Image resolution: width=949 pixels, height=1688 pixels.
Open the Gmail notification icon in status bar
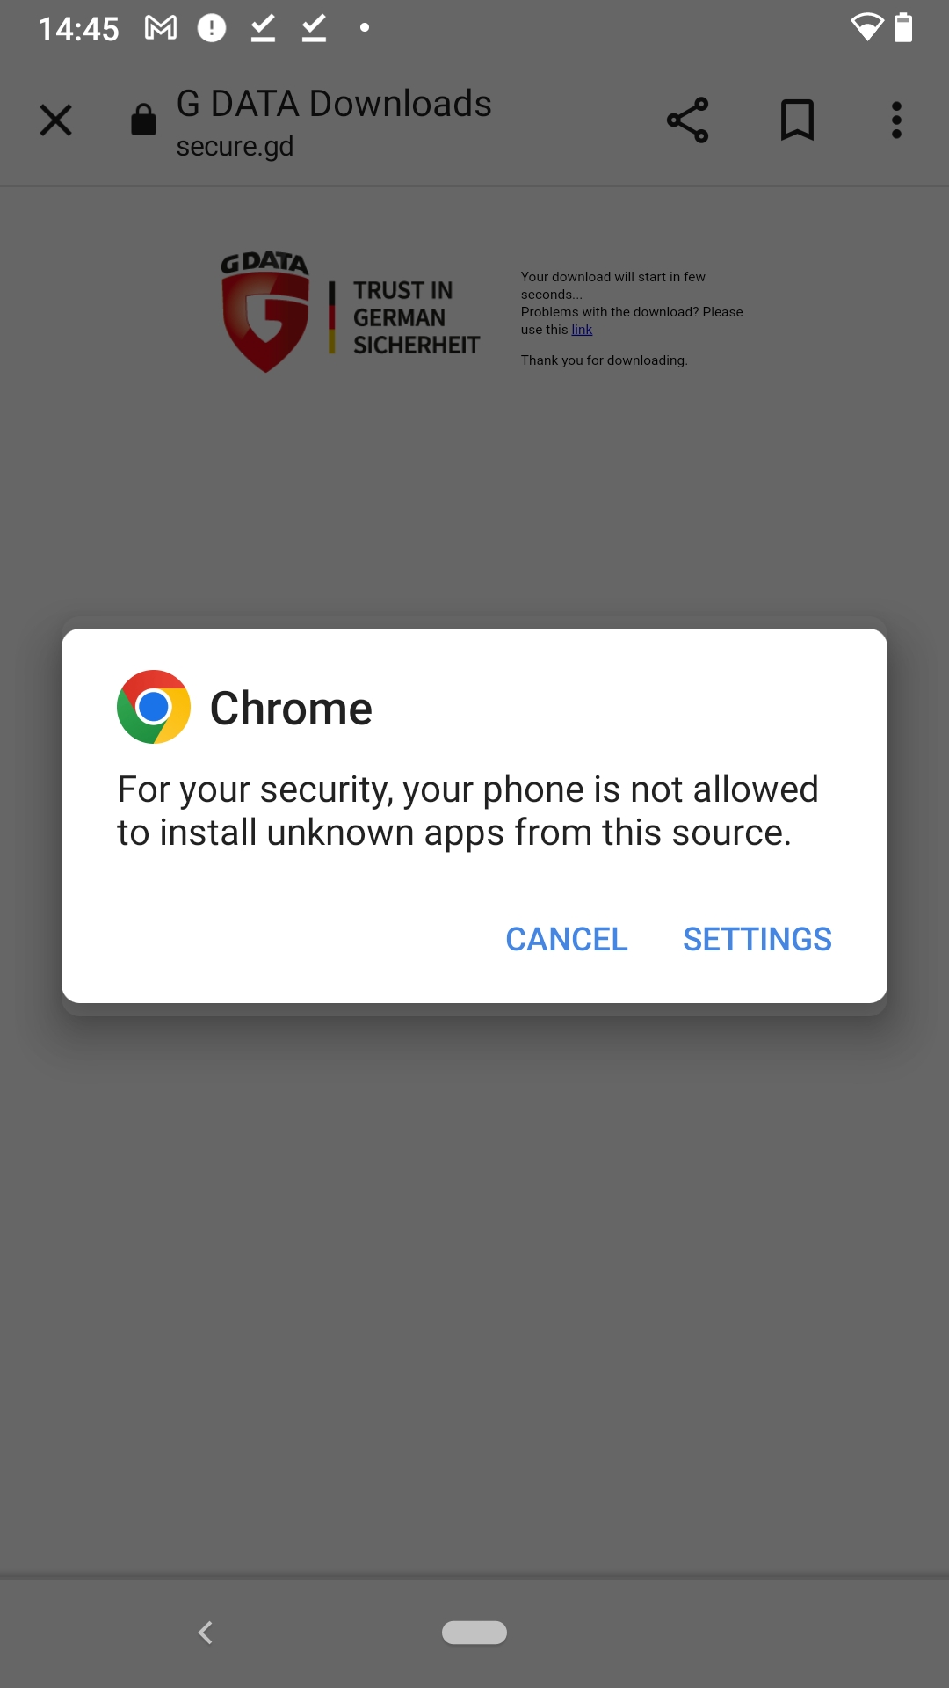click(x=160, y=28)
